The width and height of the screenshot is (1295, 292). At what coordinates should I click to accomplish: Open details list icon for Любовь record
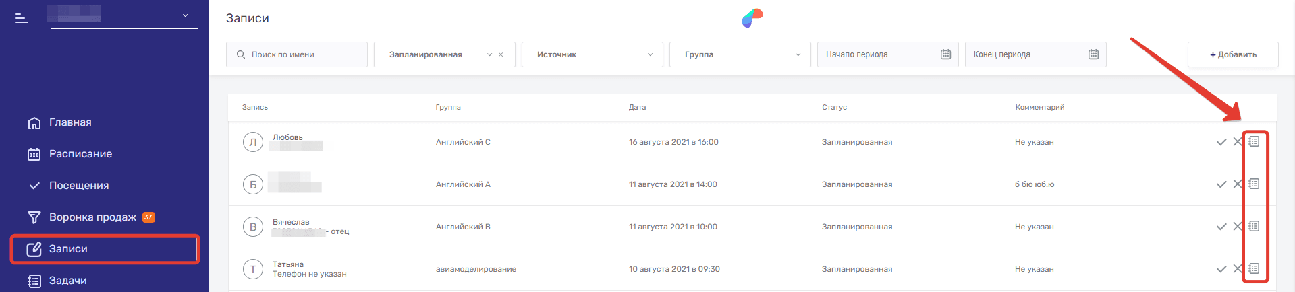(x=1254, y=142)
